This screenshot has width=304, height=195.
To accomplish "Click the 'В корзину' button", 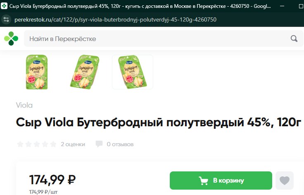I will click(221, 181).
